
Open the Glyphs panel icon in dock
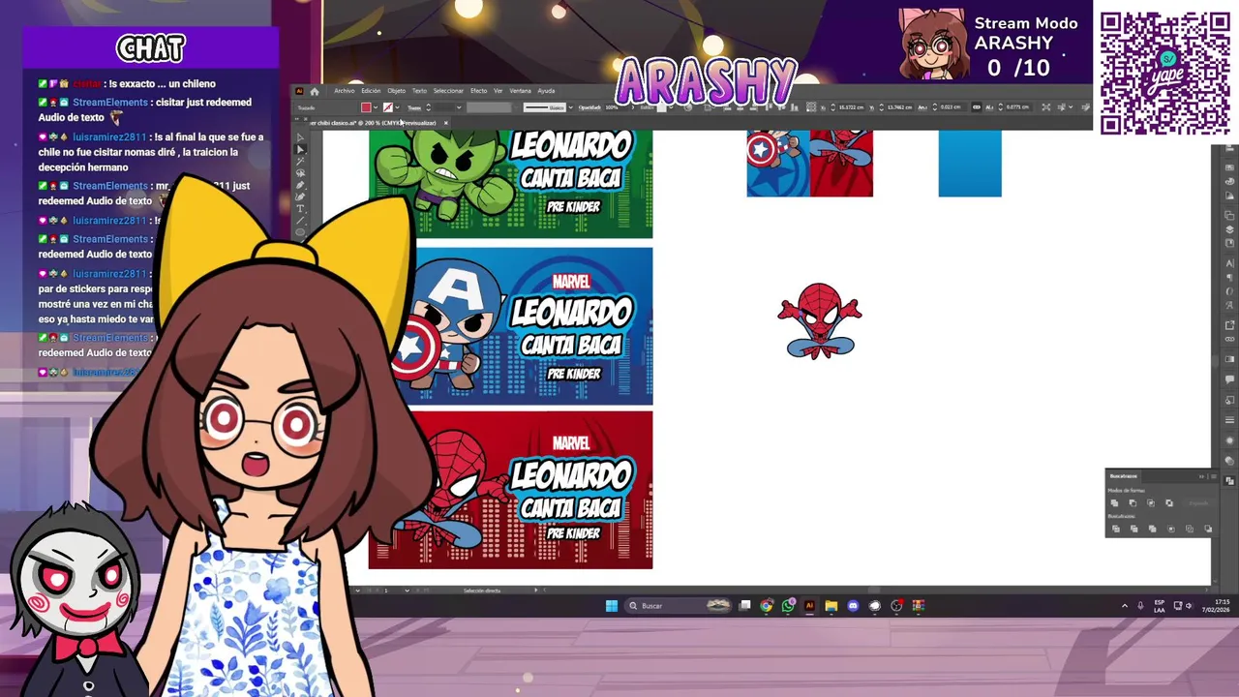1230,304
